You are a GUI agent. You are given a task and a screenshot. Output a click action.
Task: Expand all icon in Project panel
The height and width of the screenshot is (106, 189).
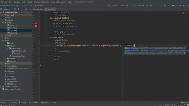pos(18,9)
